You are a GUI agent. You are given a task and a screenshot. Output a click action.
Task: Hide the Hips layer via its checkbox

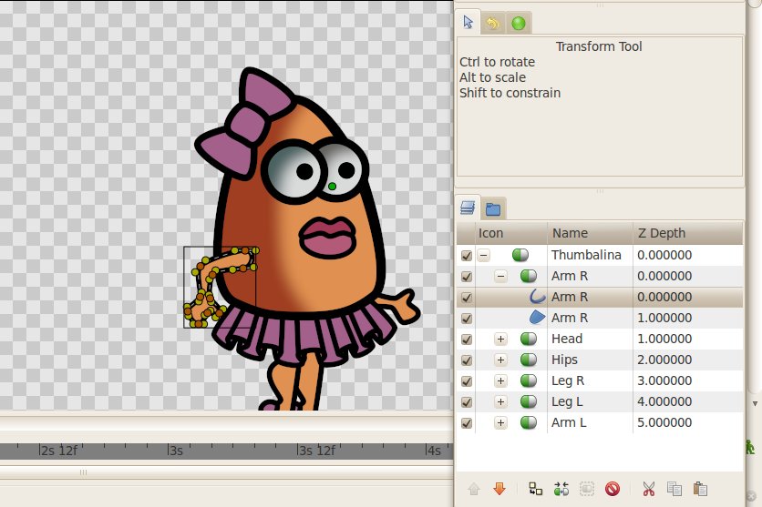pos(466,360)
